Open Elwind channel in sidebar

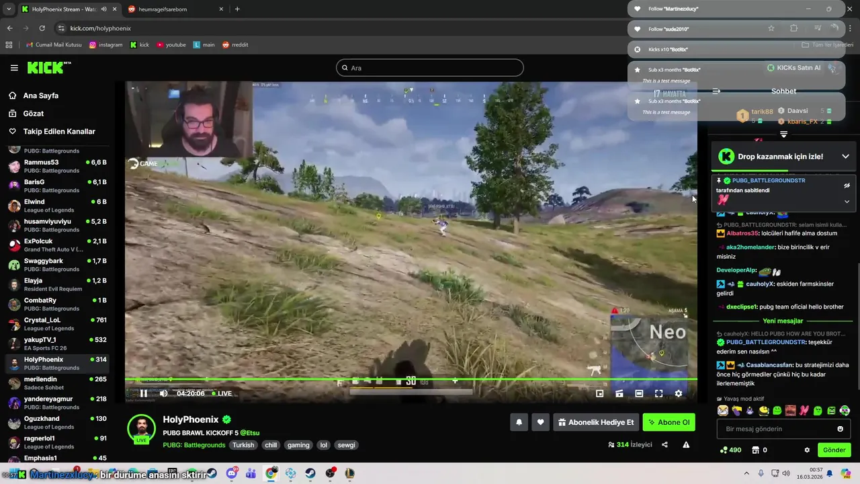[57, 206]
